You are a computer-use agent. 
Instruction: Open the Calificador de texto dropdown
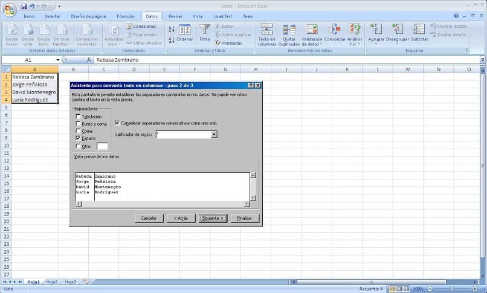pyautogui.click(x=214, y=134)
